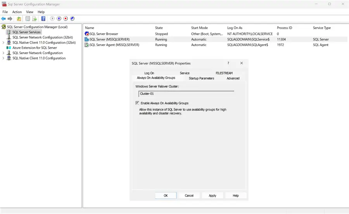The height and width of the screenshot is (214, 349).
Task: Click the Windows Server Failover Cluster field Cluster-01
Action: [x=186, y=94]
